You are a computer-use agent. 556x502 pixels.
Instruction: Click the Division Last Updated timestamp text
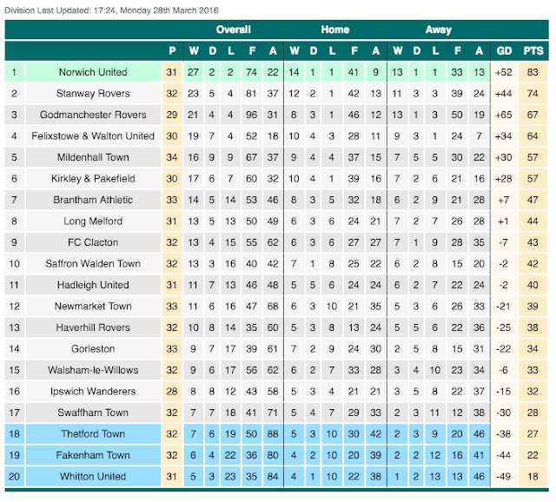(x=111, y=10)
